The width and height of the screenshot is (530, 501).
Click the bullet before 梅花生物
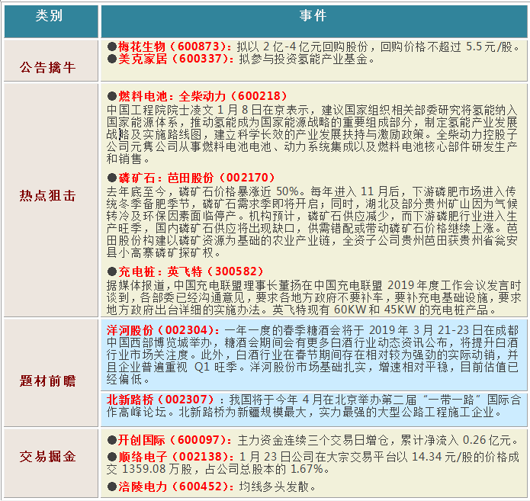click(112, 47)
